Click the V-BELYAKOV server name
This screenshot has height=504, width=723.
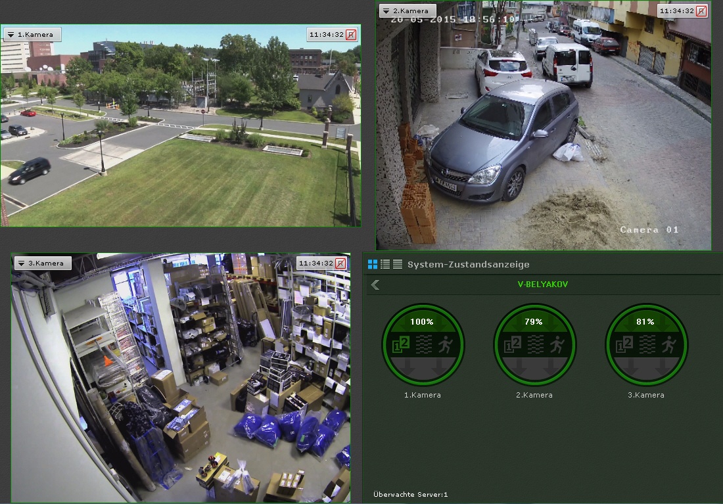[x=543, y=285]
